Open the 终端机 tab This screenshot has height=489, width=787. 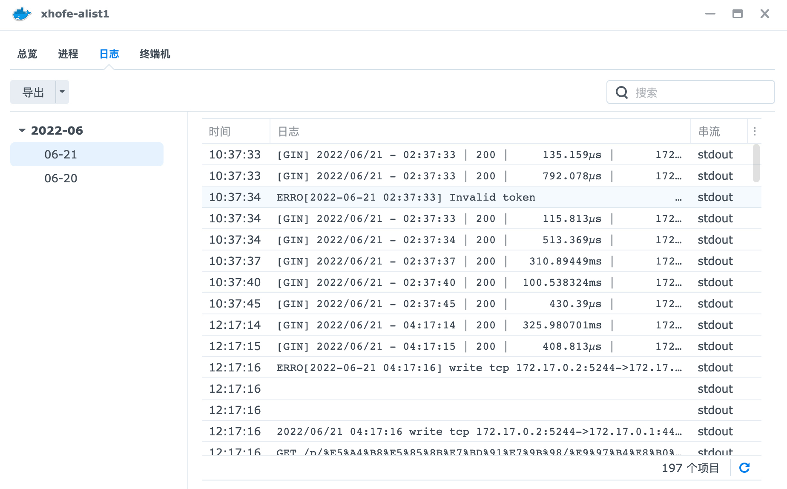coord(155,54)
